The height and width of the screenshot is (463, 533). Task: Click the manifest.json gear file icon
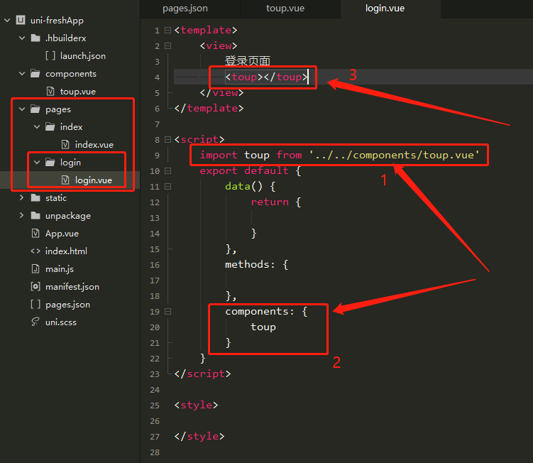click(35, 286)
